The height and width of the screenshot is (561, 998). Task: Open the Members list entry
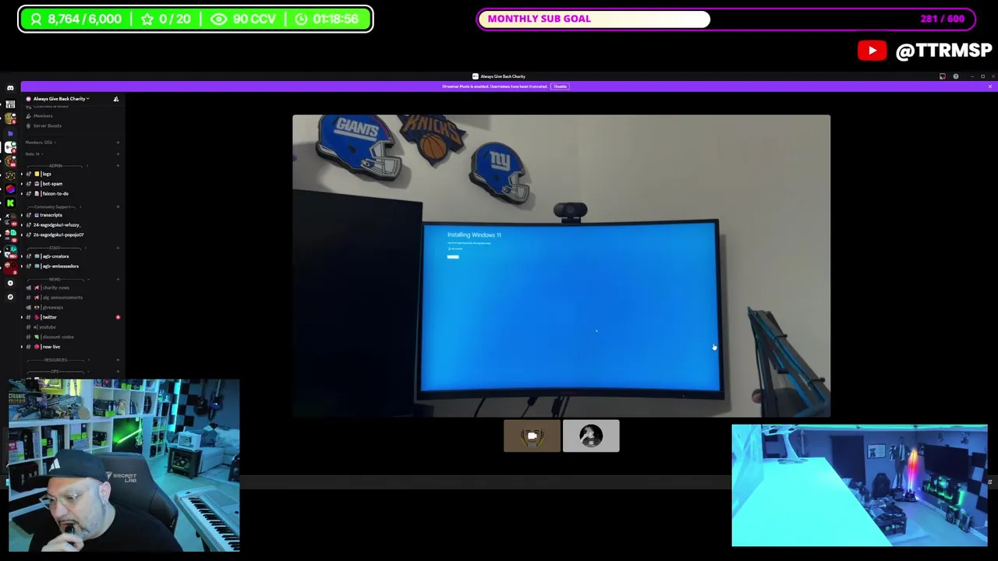(x=43, y=116)
